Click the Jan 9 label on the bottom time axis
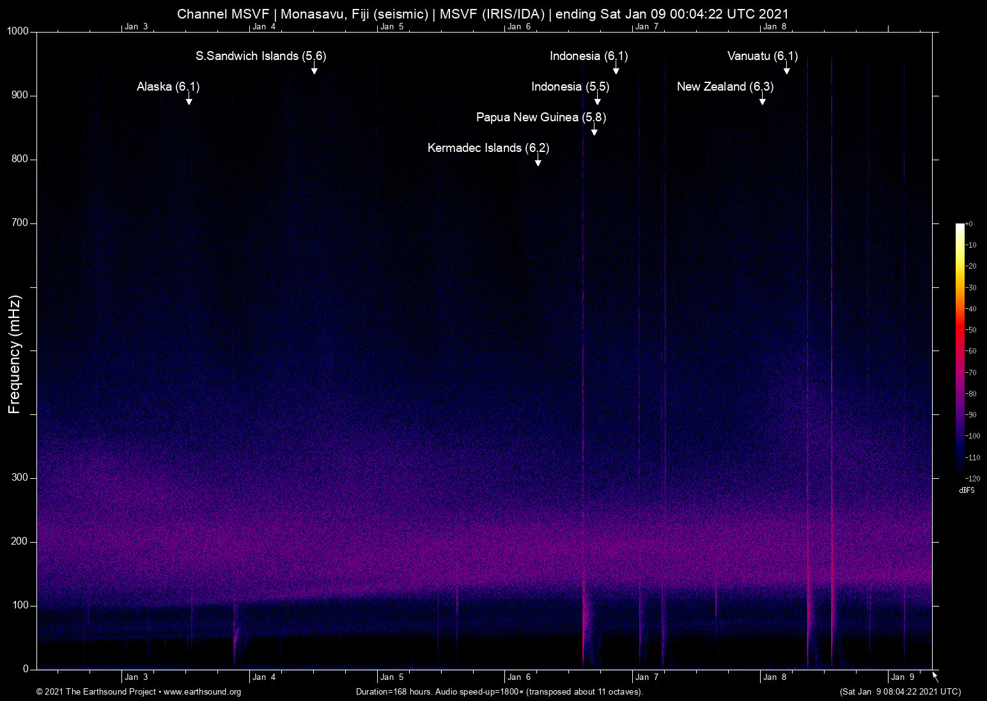The image size is (987, 701). coord(903,677)
